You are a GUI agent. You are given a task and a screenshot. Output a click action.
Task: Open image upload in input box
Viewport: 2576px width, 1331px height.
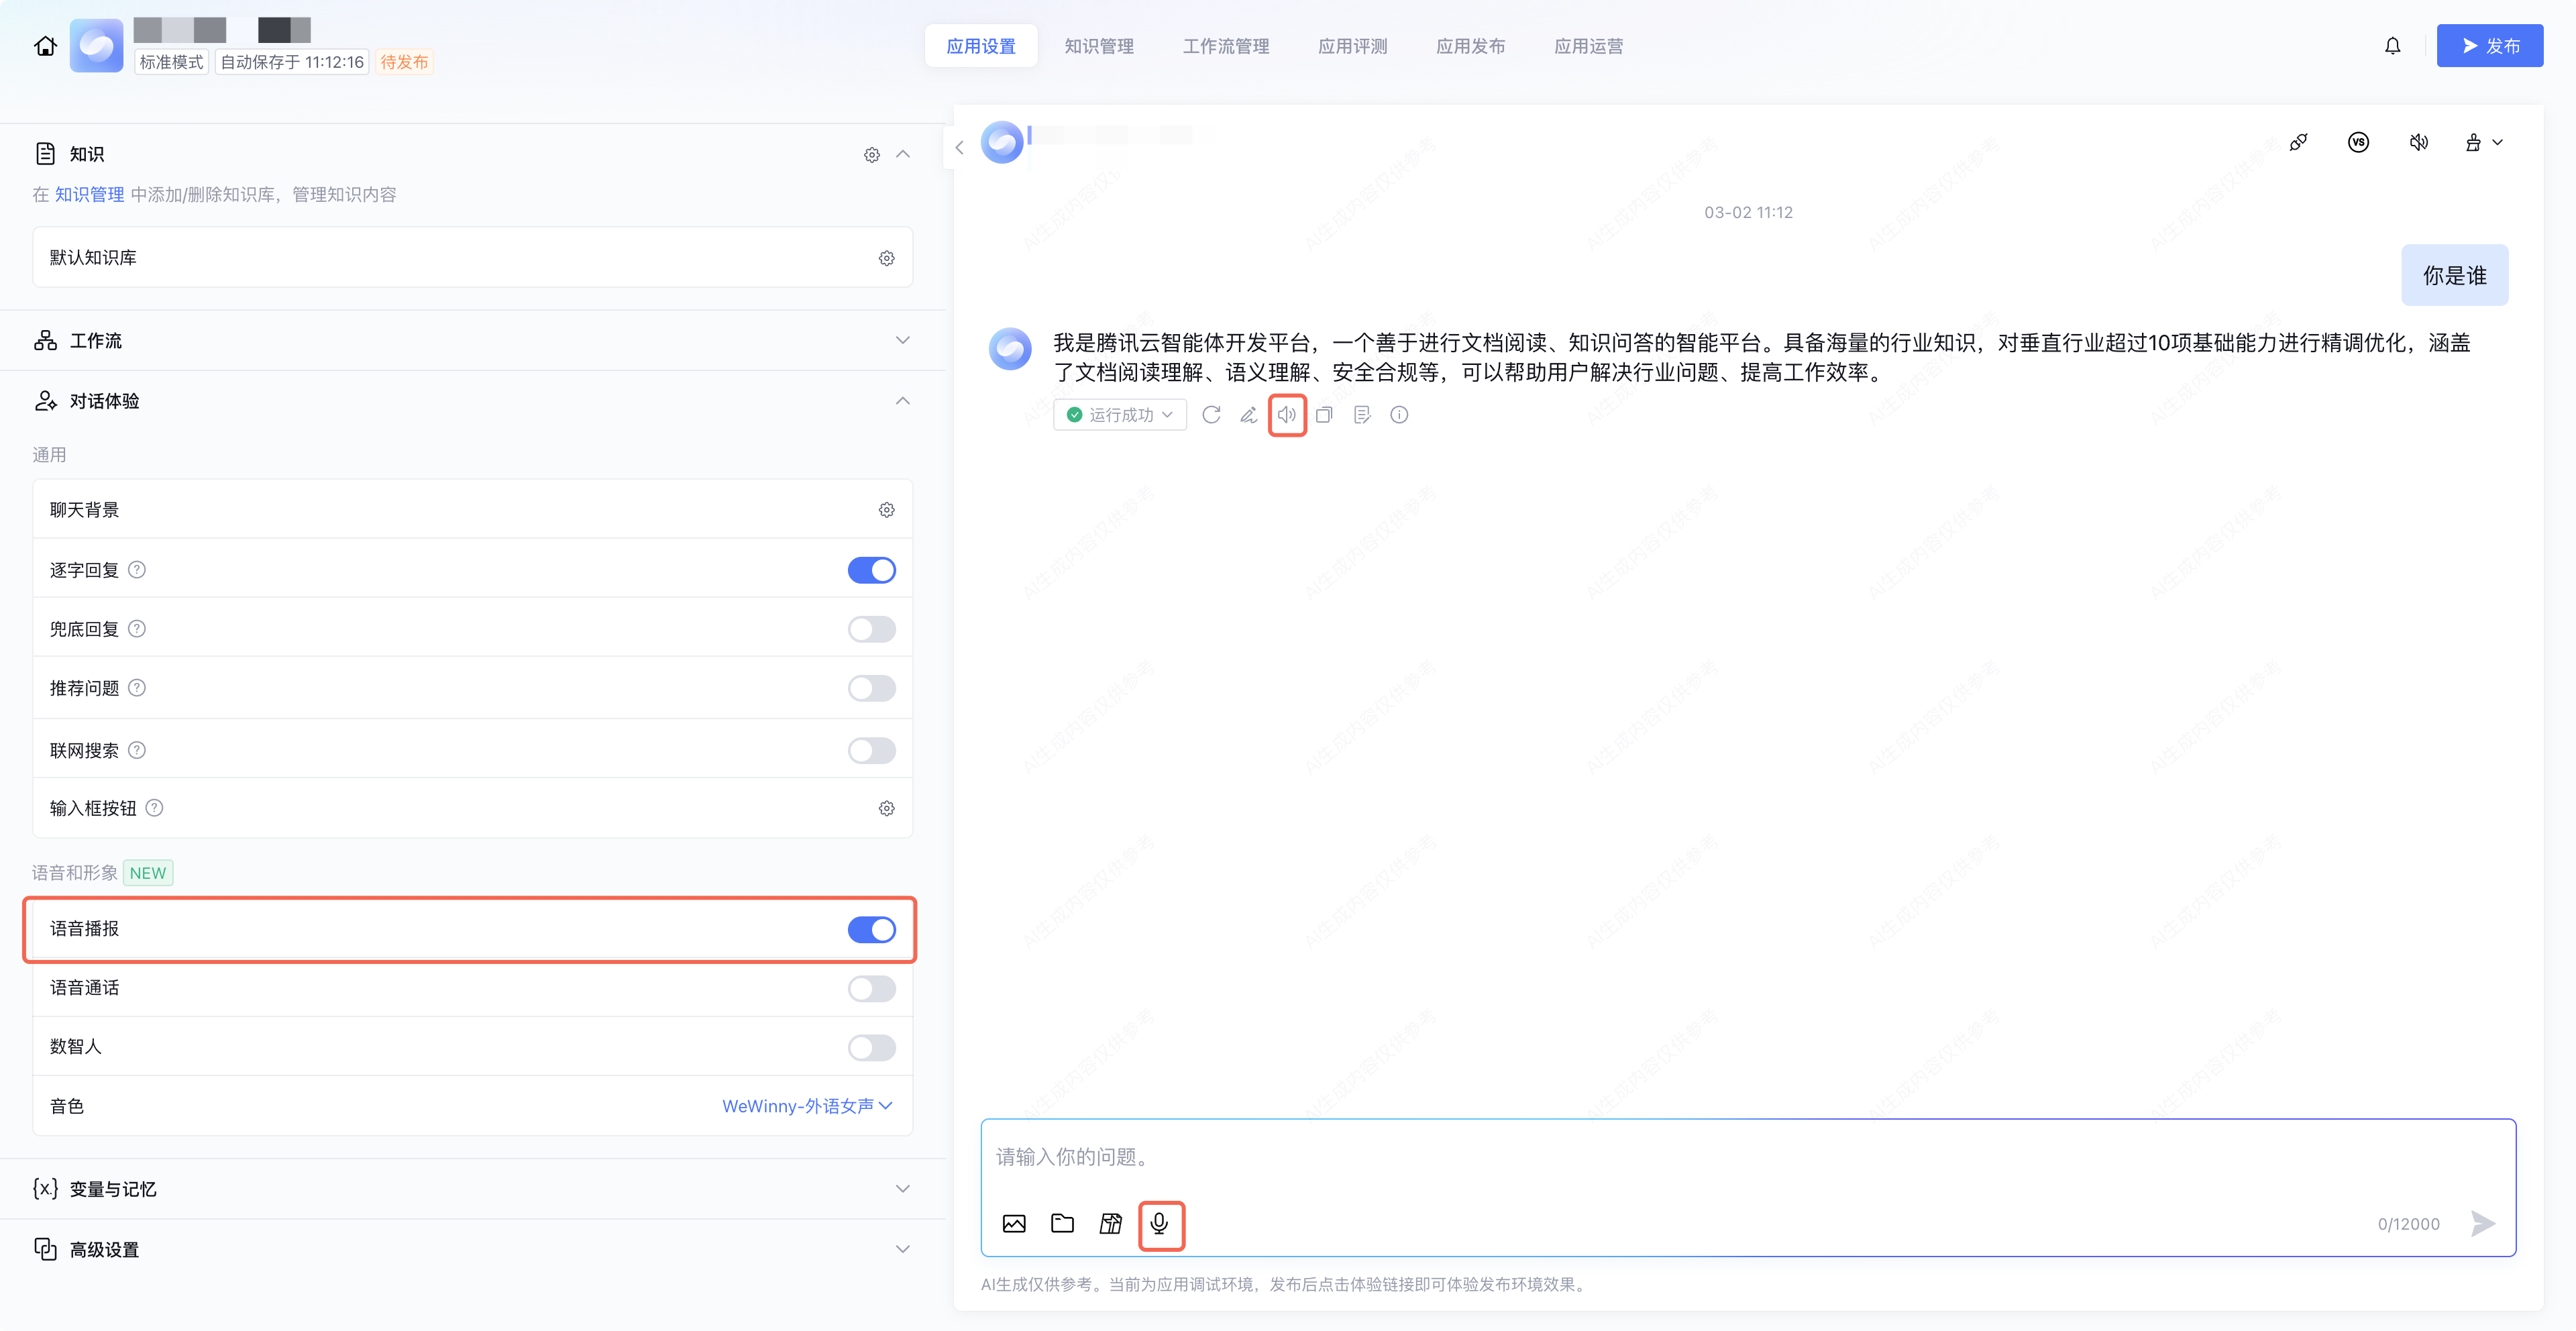[1014, 1224]
